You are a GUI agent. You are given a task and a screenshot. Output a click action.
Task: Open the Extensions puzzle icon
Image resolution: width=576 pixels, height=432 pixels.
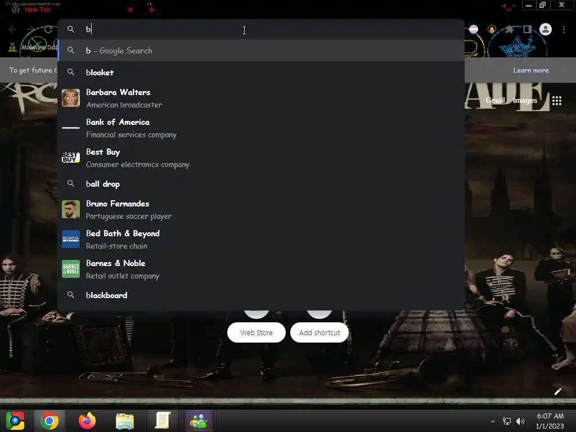click(x=509, y=29)
